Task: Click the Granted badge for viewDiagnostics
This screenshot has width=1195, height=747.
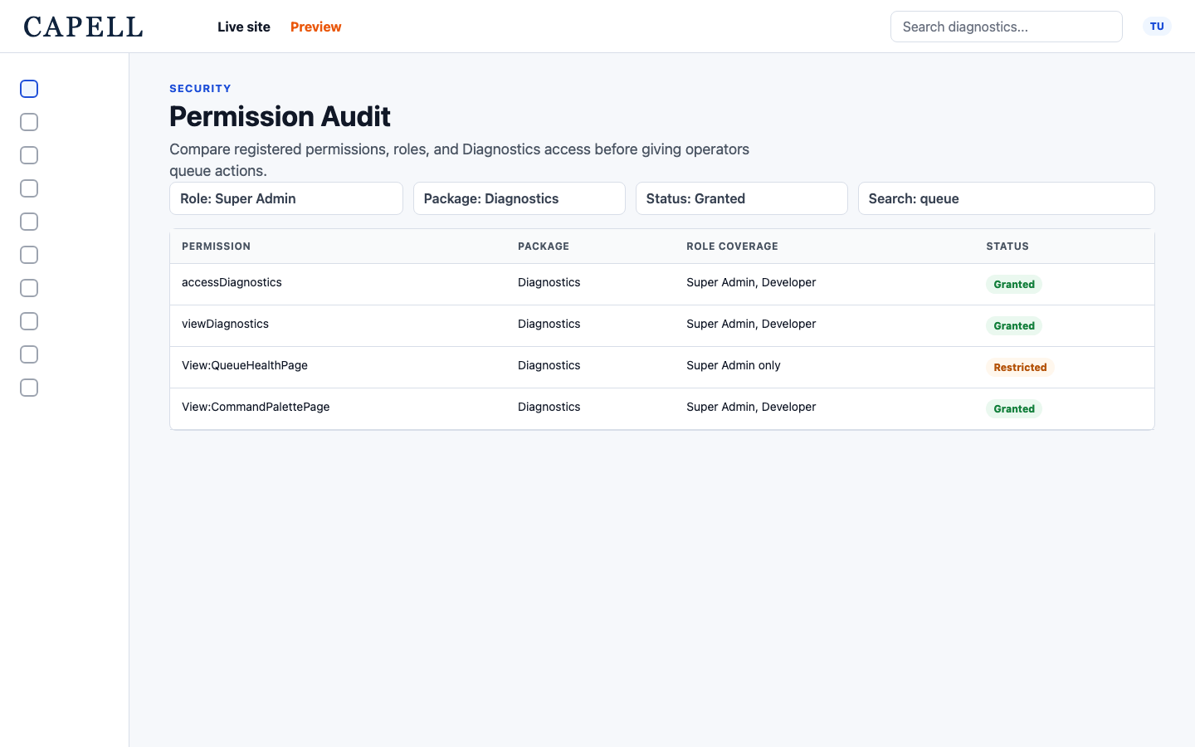Action: pos(1014,325)
